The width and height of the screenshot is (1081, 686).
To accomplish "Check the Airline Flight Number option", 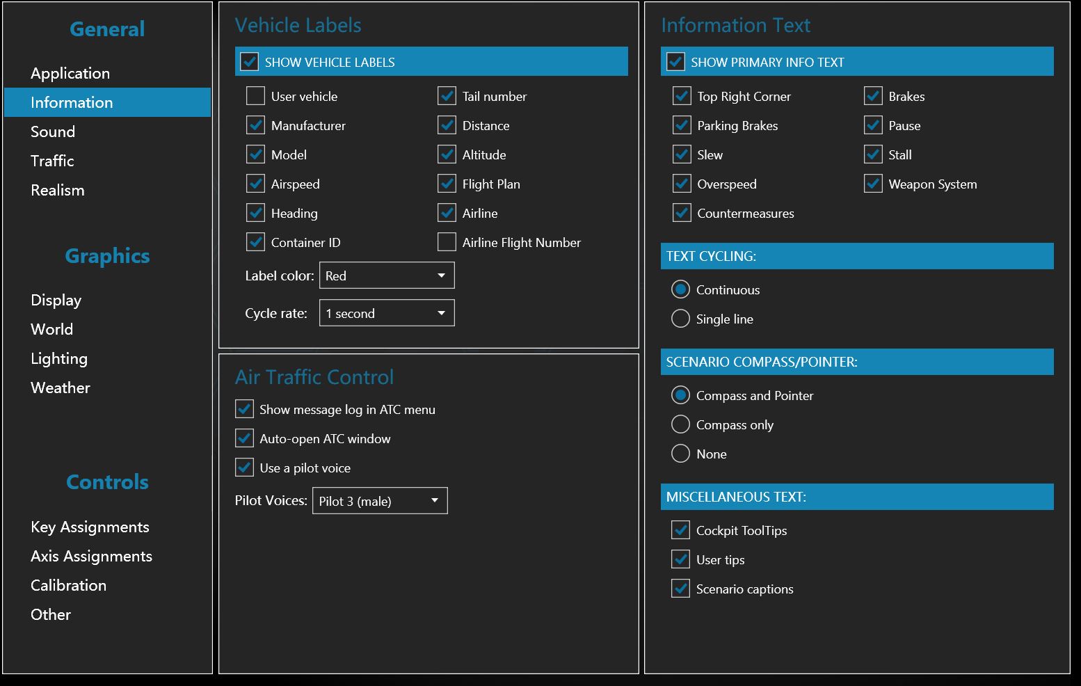I will (447, 242).
